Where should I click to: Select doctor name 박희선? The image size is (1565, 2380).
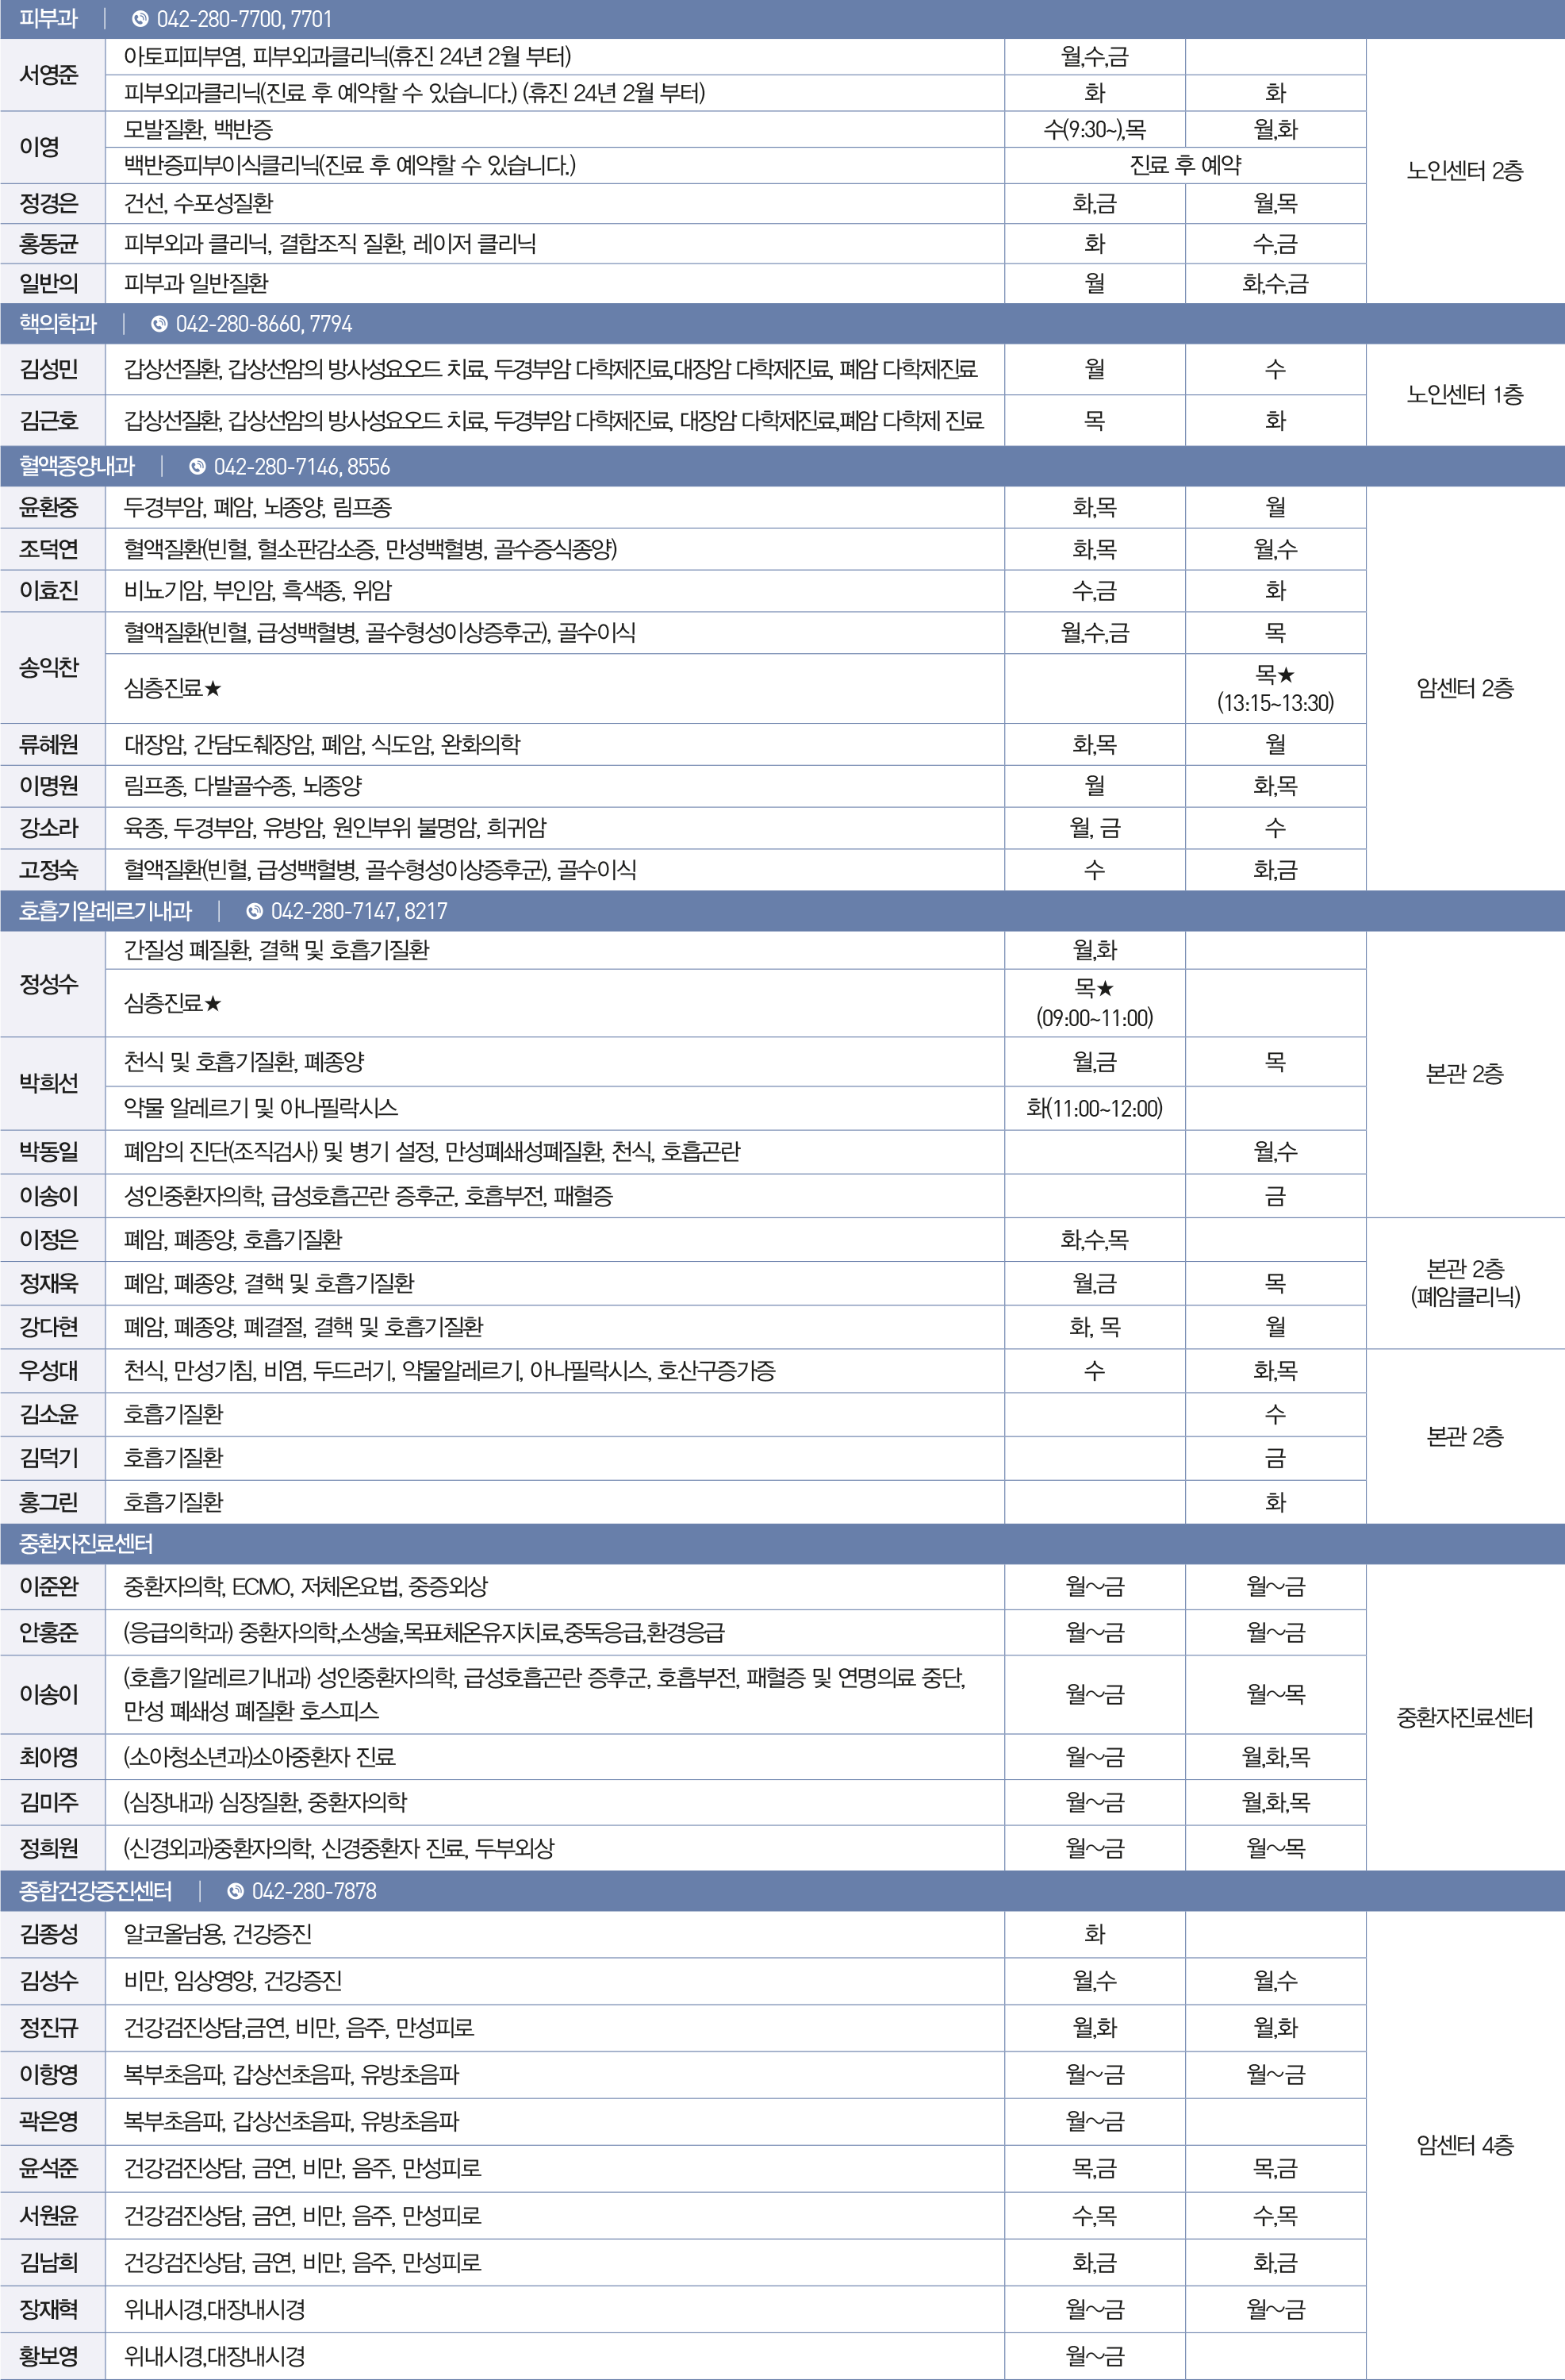(x=49, y=1083)
